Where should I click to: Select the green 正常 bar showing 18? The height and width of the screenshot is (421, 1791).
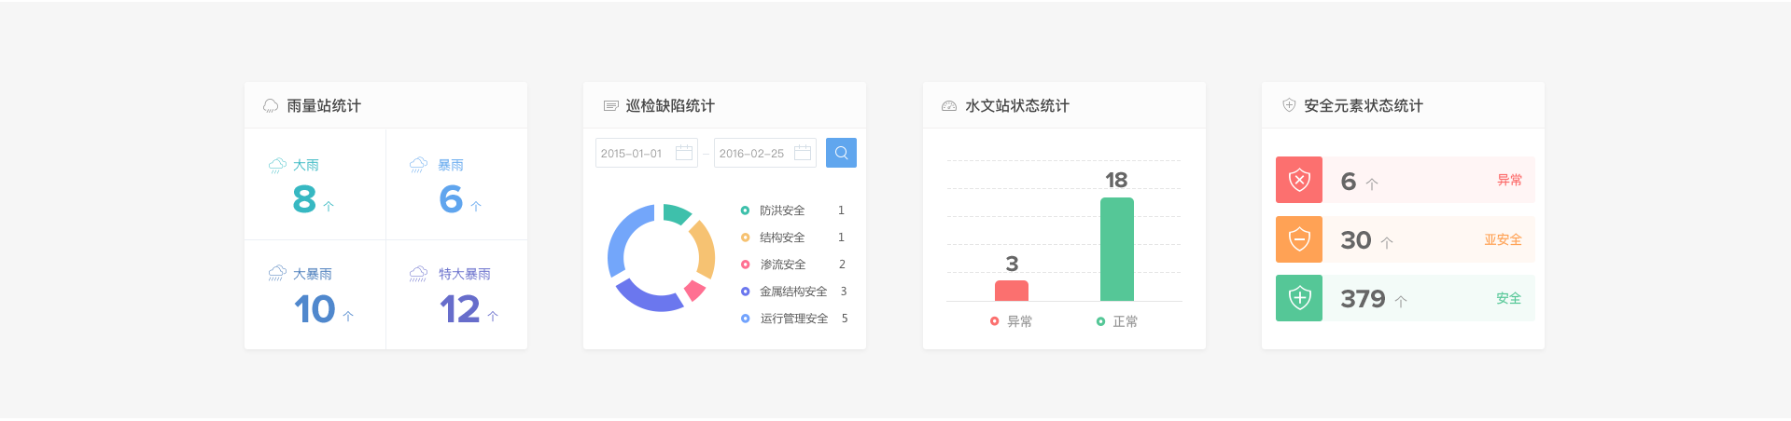pos(1116,250)
